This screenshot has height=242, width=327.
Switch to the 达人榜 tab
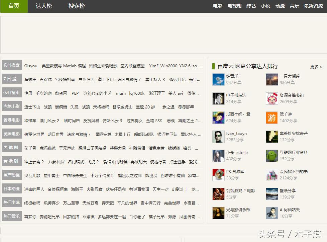tap(43, 6)
